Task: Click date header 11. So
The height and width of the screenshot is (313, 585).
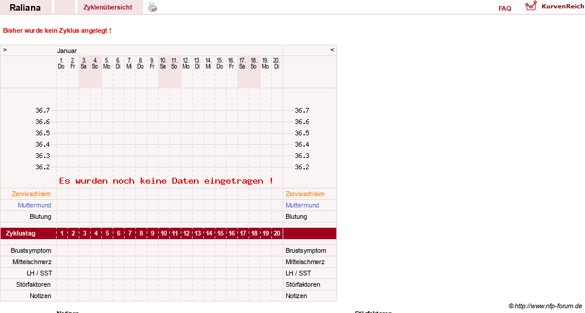Action: pyautogui.click(x=174, y=63)
